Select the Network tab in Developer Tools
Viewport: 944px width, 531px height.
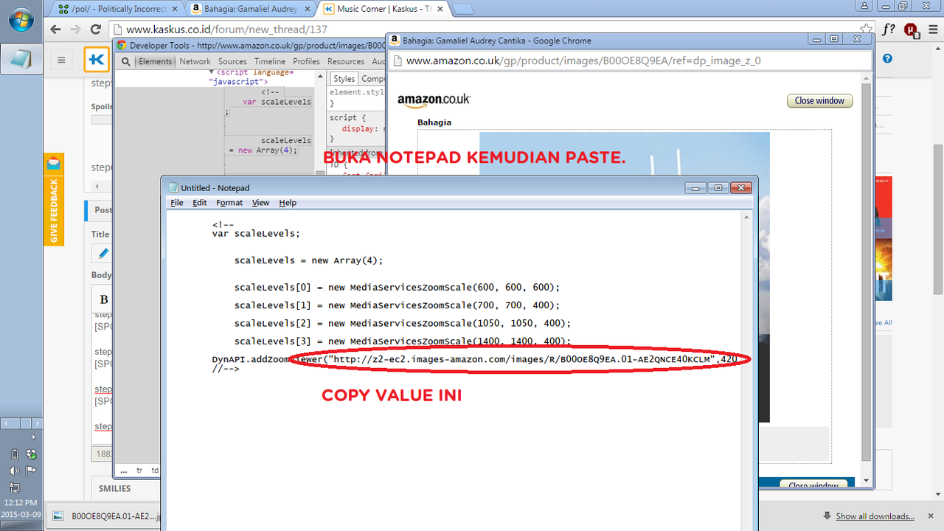pyautogui.click(x=195, y=62)
